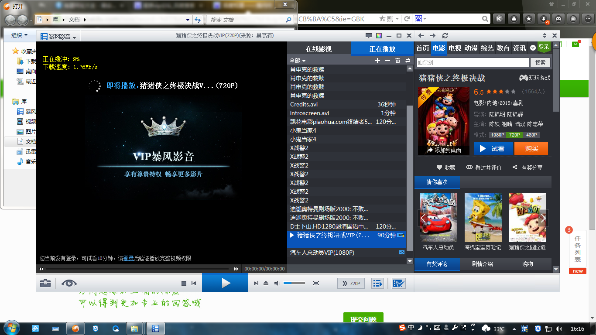This screenshot has width=596, height=335.
Task: Open the 玩玩游戏 gamepad link
Action: click(534, 78)
